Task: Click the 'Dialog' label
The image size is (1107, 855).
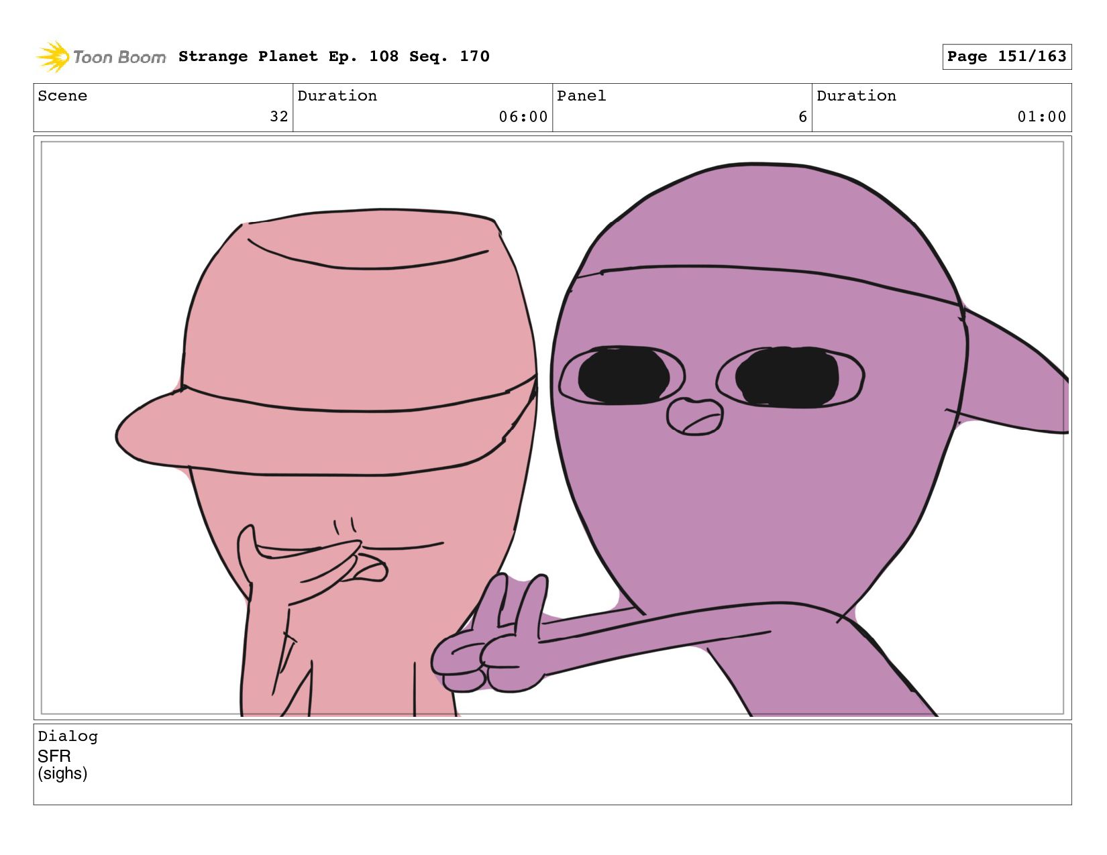Action: (68, 736)
